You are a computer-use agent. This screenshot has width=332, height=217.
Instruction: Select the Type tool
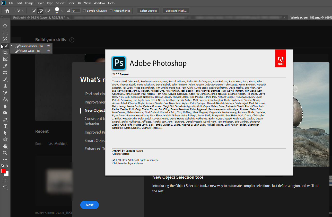[x=5, y=126]
